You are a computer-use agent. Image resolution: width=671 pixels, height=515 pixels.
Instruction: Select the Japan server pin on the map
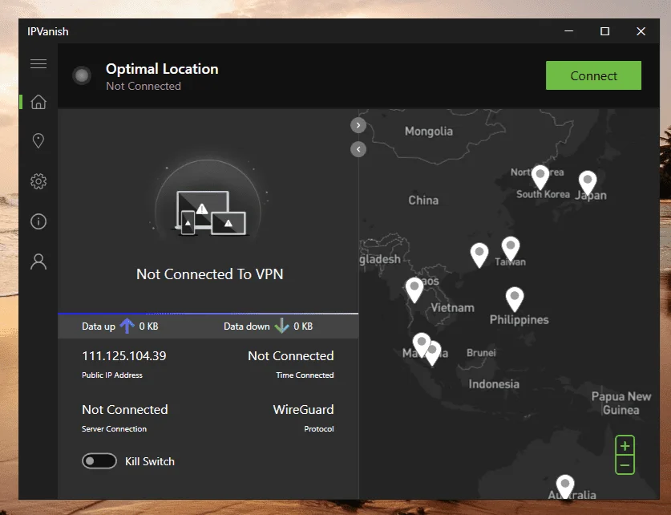[x=588, y=183]
